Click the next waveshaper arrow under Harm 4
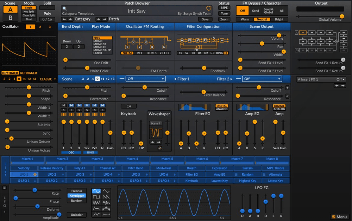The width and height of the screenshot is (352, 221). pos(159,142)
